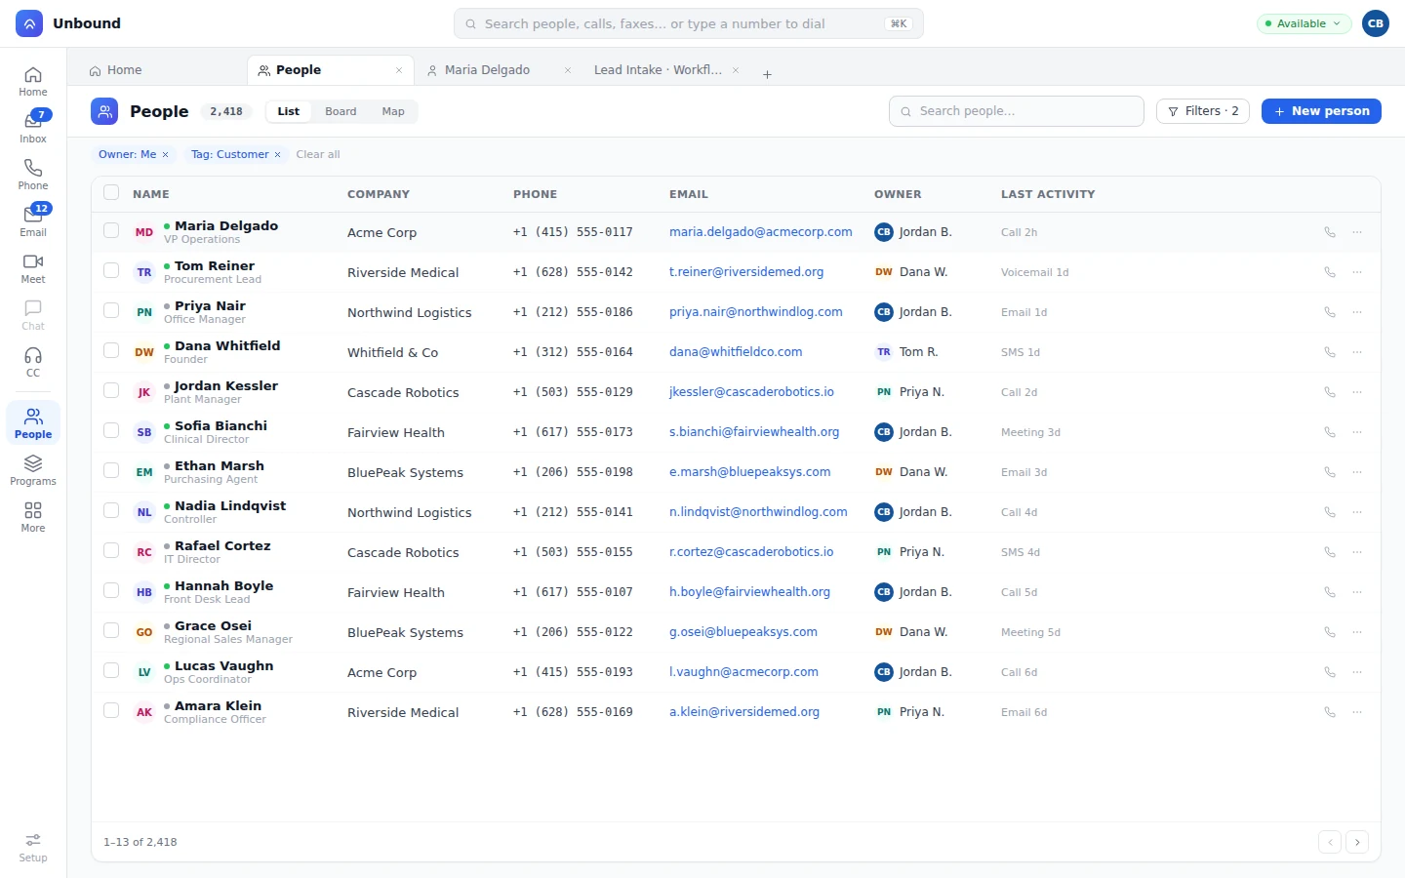Viewport: 1405px width, 878px height.
Task: Tick the checkbox for Maria Delgado
Action: tap(111, 231)
